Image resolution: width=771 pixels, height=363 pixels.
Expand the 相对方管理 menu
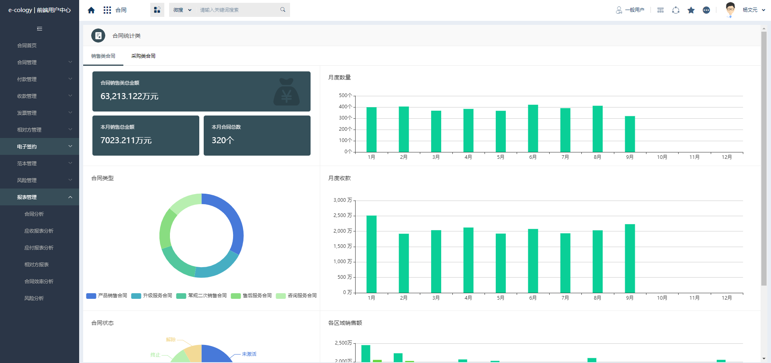point(39,130)
